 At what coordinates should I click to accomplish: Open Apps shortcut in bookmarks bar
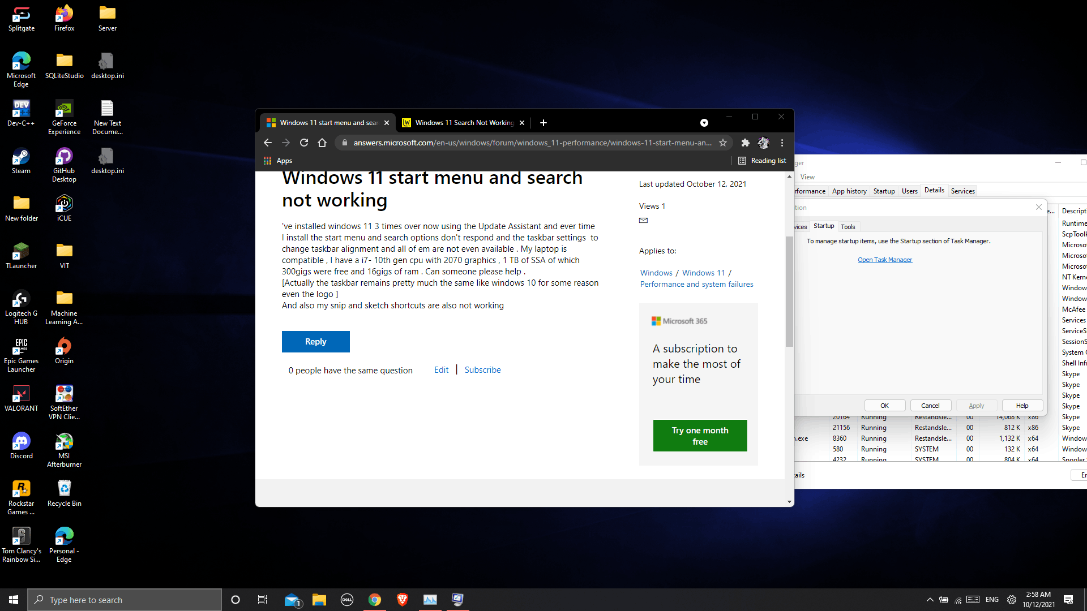[x=278, y=161]
